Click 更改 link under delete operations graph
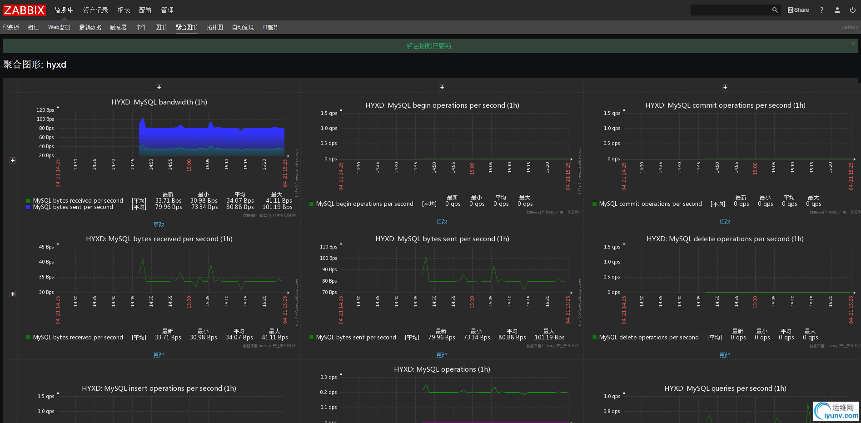The height and width of the screenshot is (423, 861). click(725, 355)
